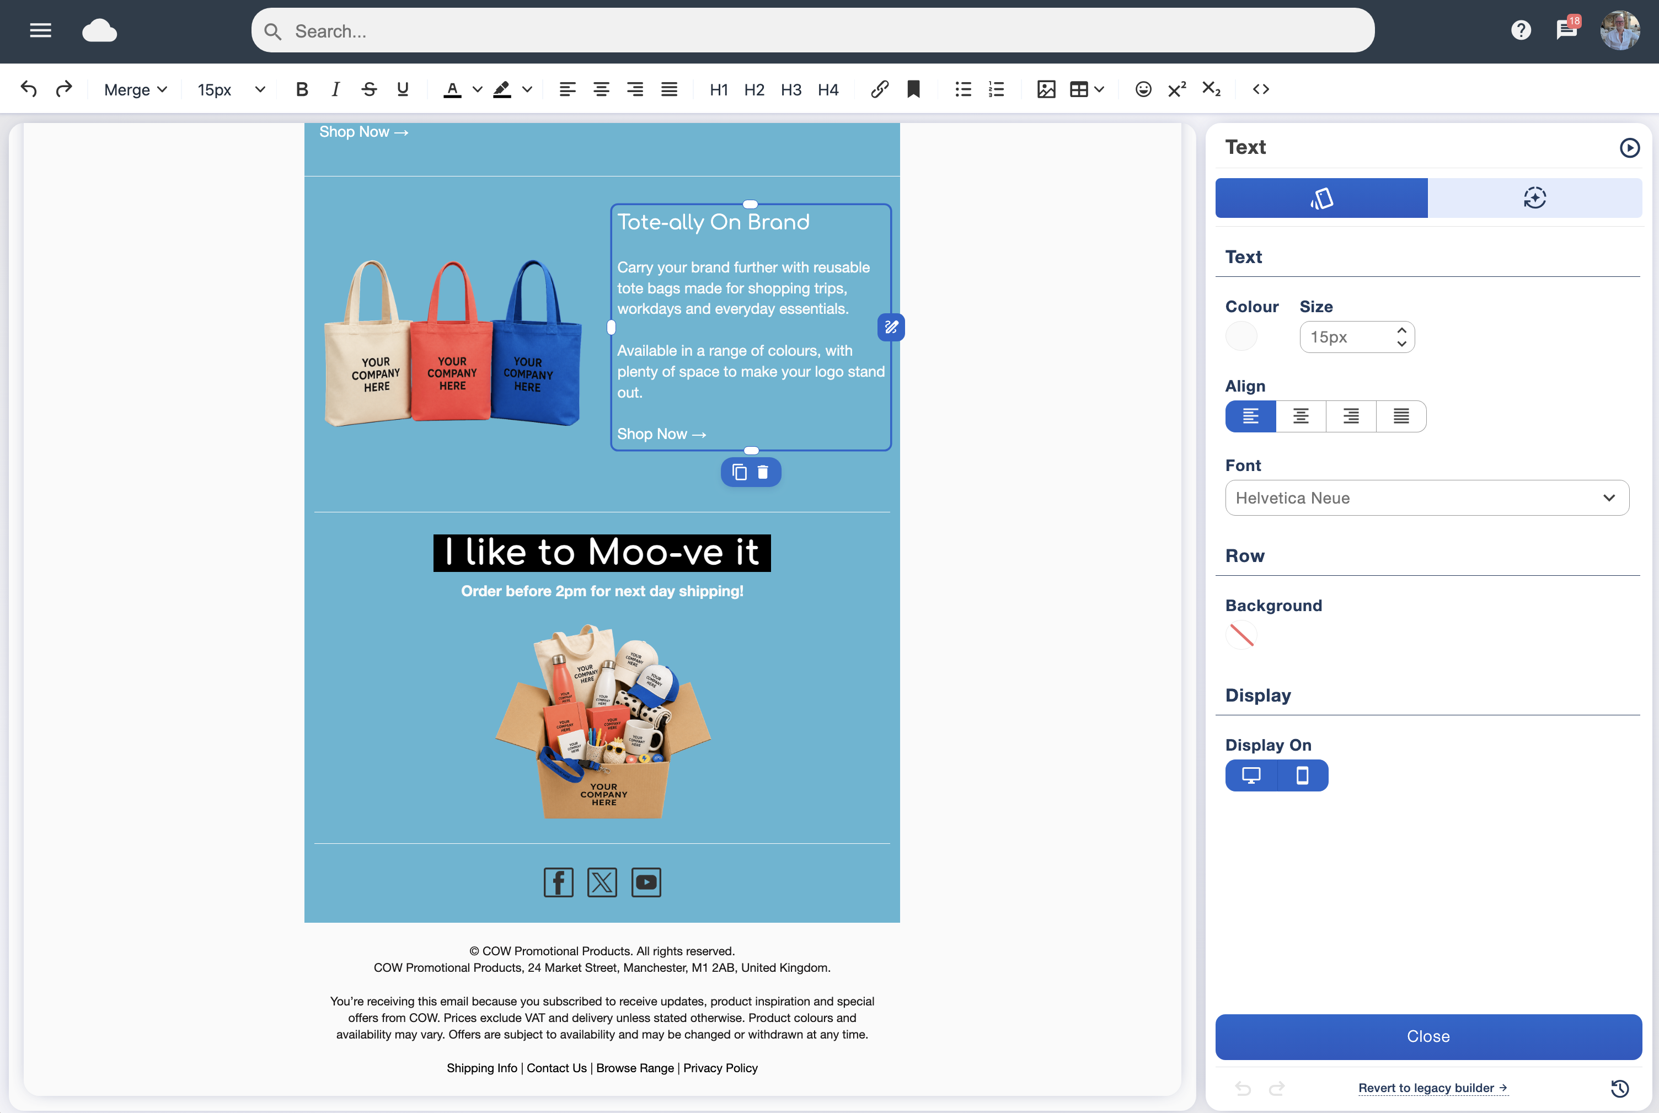The width and height of the screenshot is (1659, 1113).
Task: Redo with the toolbar redo arrow
Action: pyautogui.click(x=64, y=89)
